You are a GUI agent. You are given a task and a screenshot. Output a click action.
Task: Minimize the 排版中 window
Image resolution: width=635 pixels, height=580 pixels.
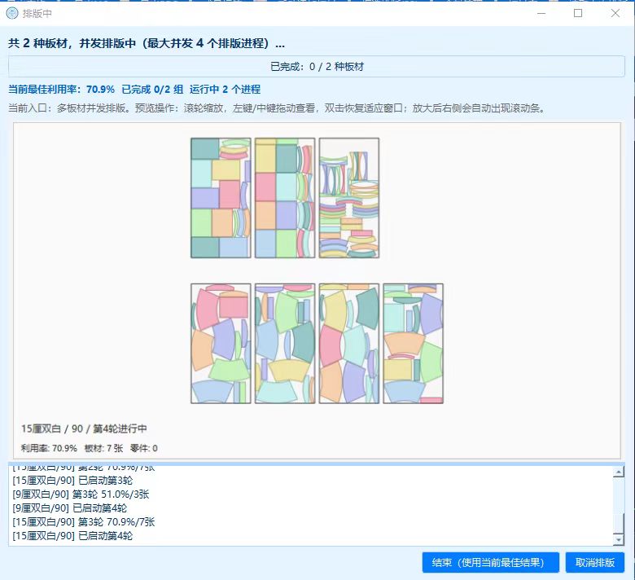[x=541, y=13]
